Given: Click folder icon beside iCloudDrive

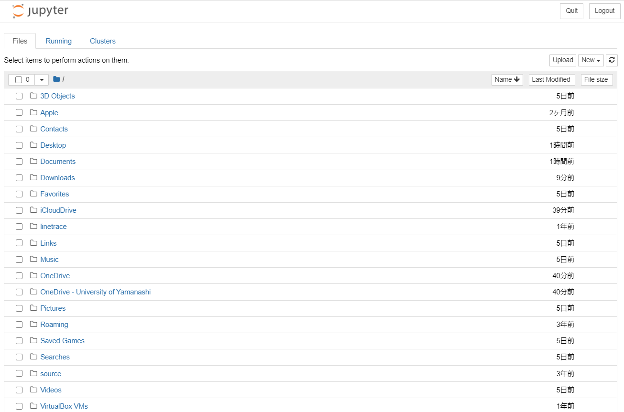Looking at the screenshot, I should pos(33,210).
